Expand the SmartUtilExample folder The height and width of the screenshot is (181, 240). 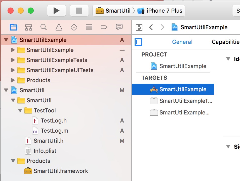(13, 50)
